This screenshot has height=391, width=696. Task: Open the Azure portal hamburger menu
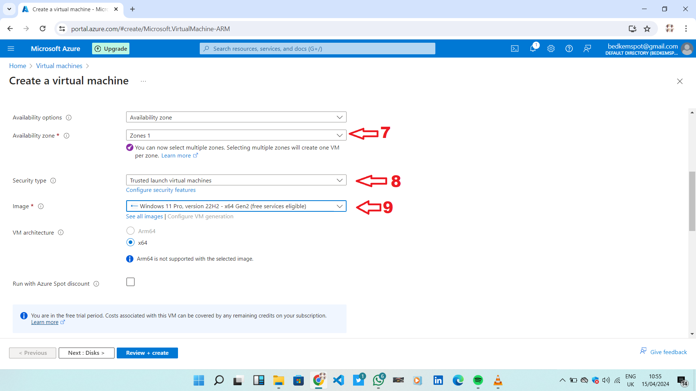(11, 49)
